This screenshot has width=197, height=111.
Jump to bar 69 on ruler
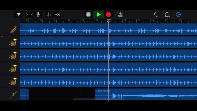coord(55,20)
